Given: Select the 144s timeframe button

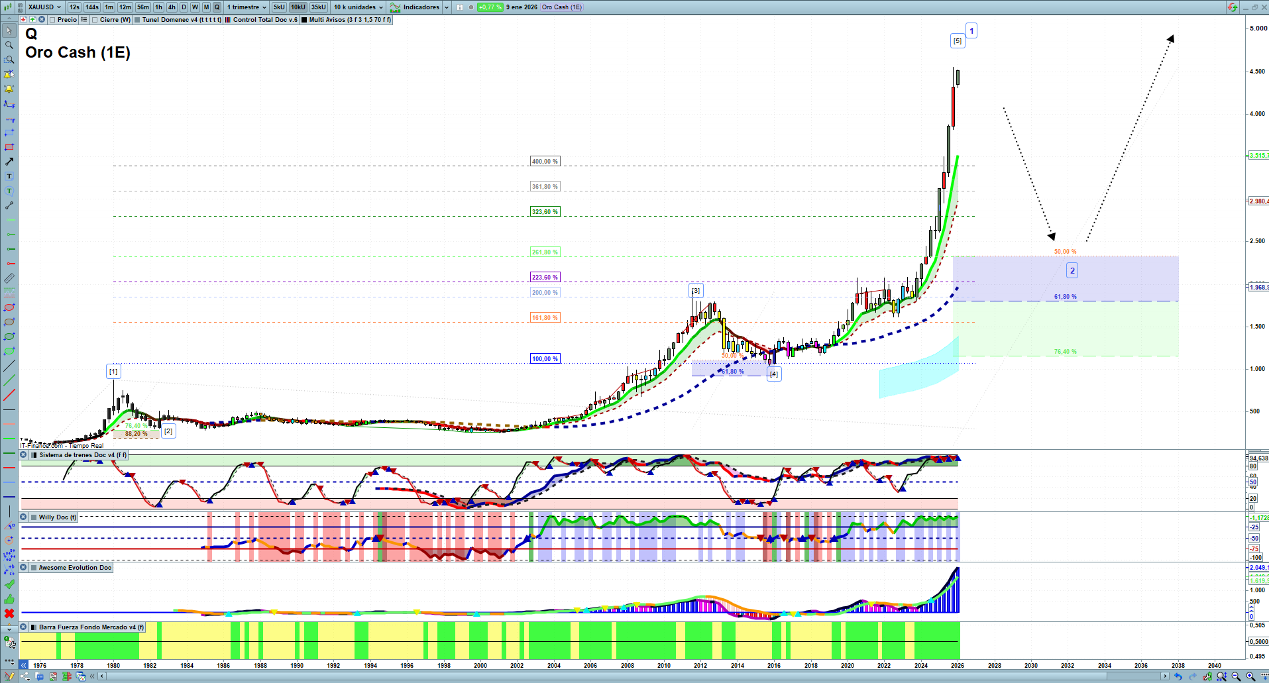Looking at the screenshot, I should pyautogui.click(x=92, y=7).
